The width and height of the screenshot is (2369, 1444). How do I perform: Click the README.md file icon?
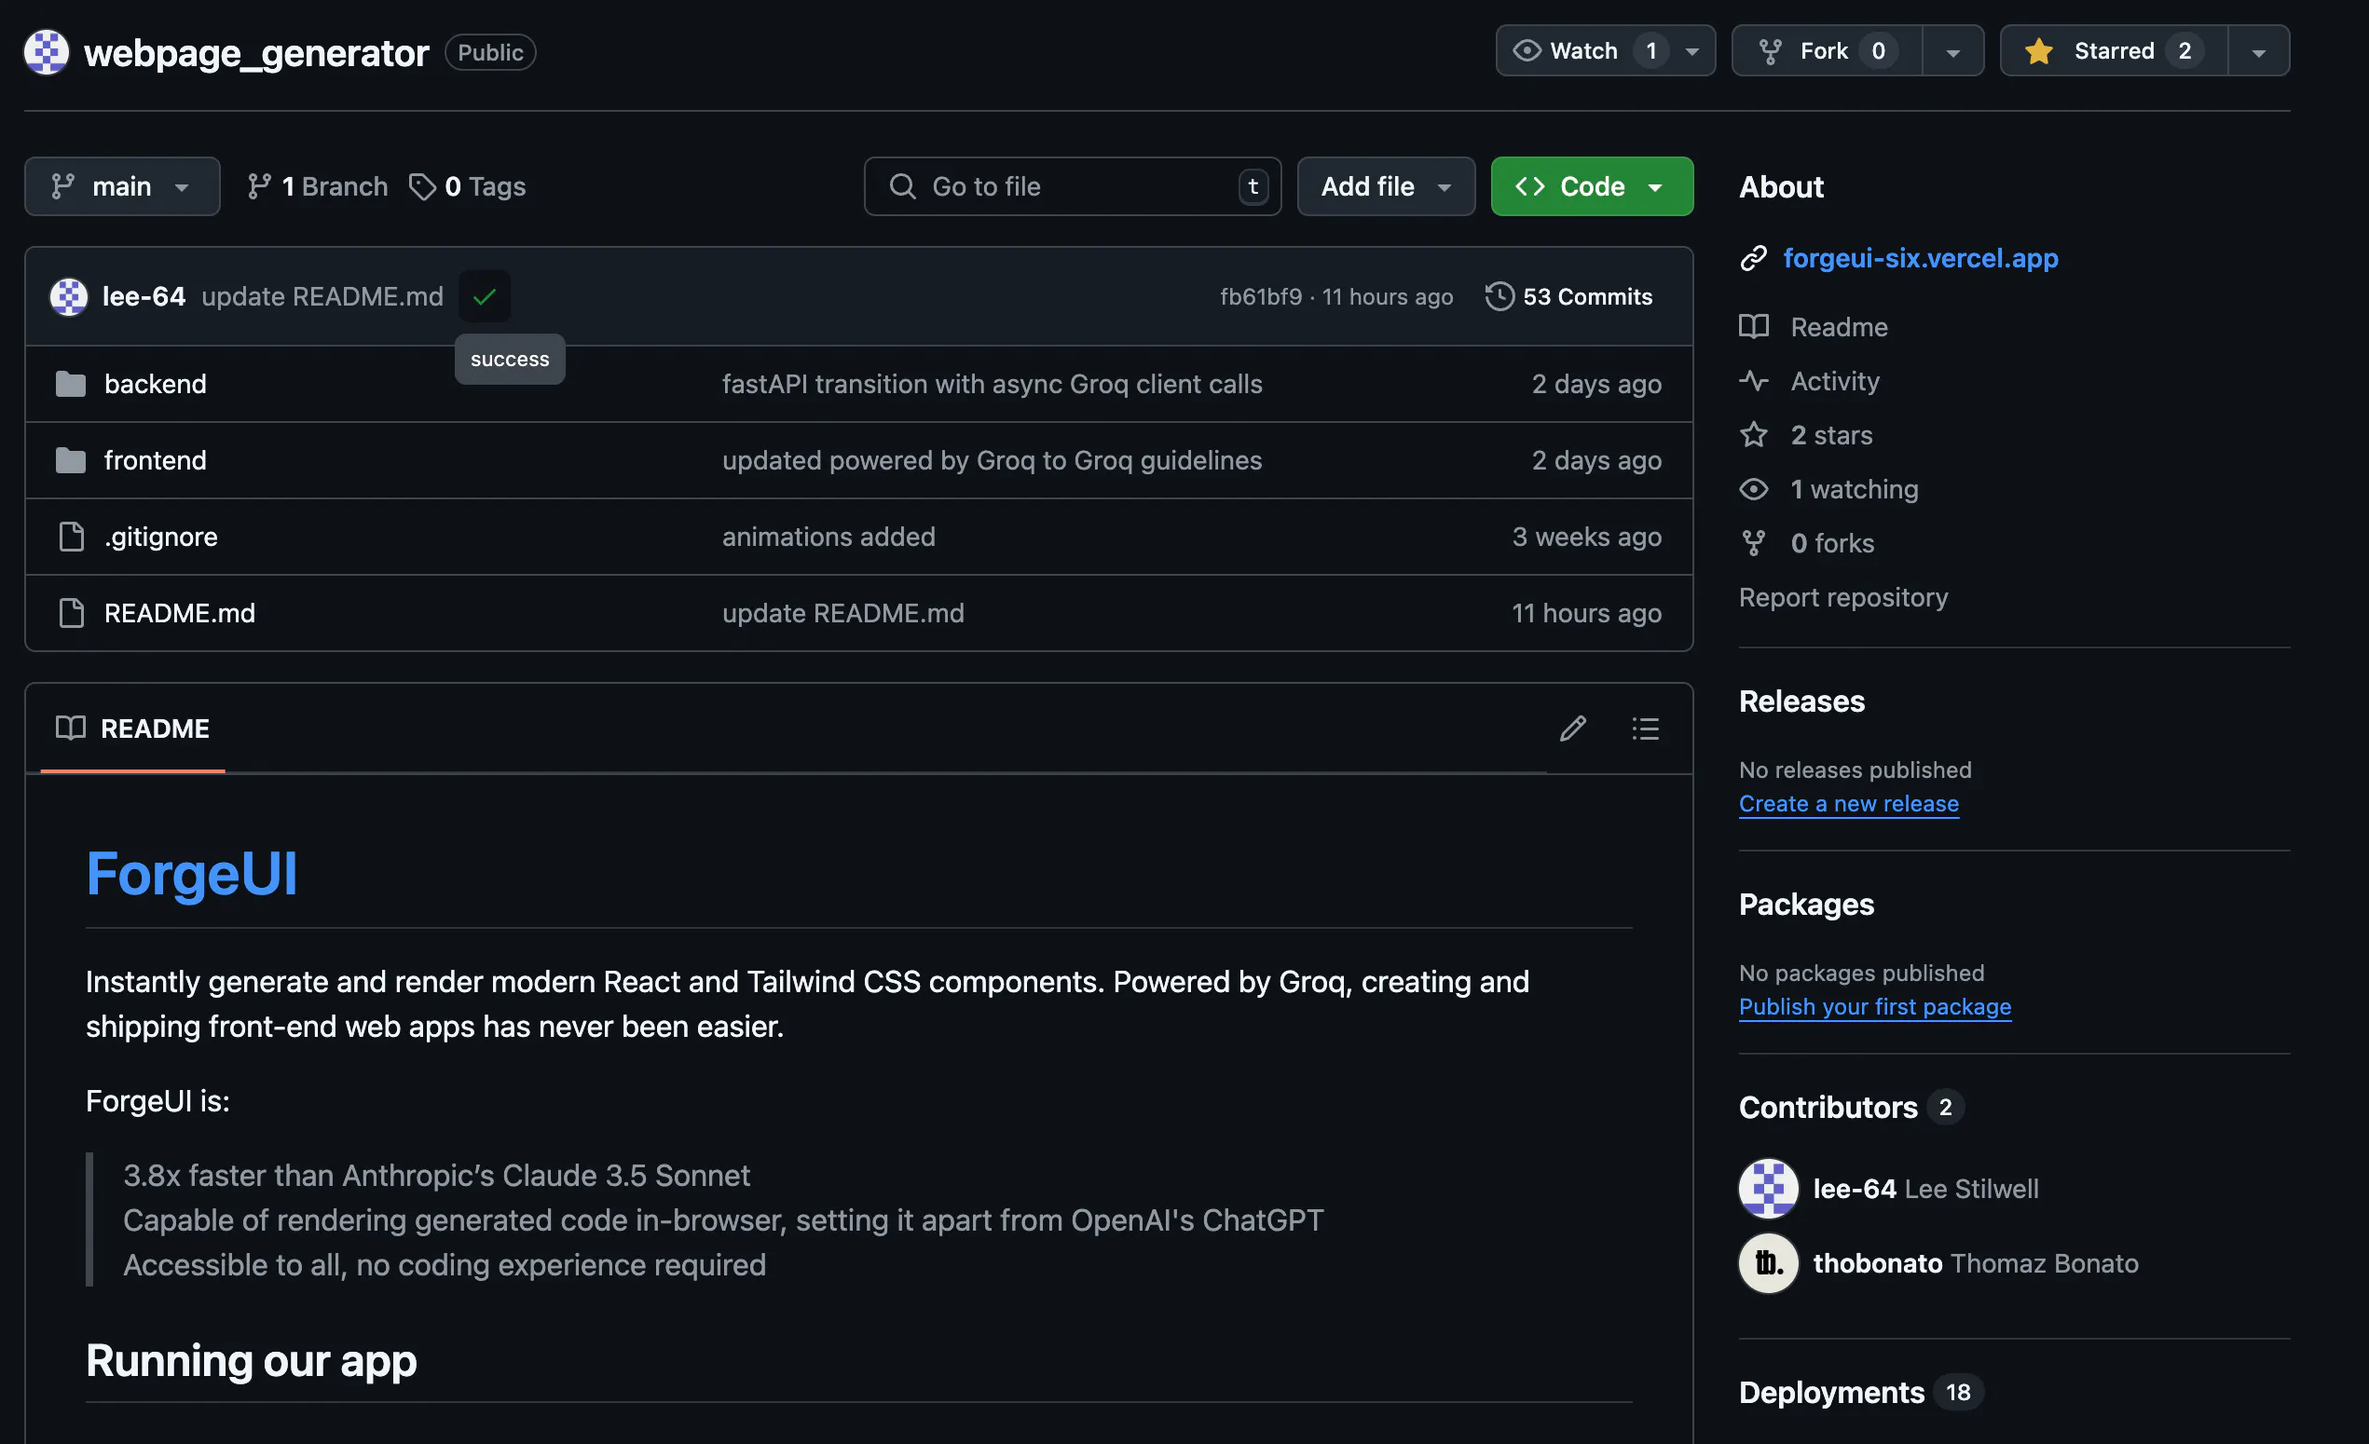click(71, 612)
